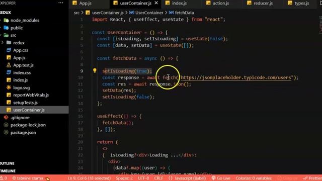Close the userContainer.js tab
The width and height of the screenshot is (322, 181).
156,3
